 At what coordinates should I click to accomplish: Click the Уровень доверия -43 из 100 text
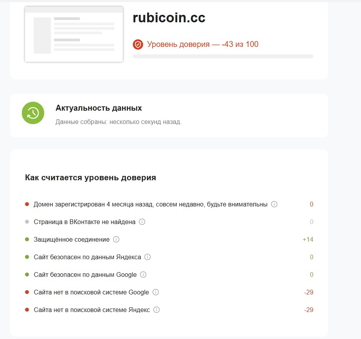(203, 44)
